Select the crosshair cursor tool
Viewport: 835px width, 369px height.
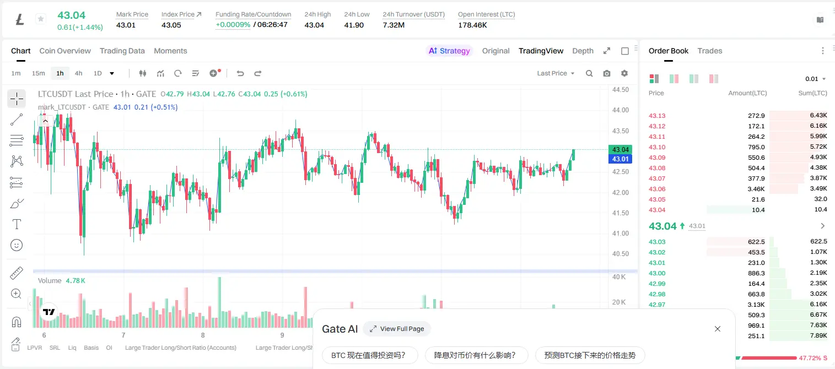tap(17, 99)
